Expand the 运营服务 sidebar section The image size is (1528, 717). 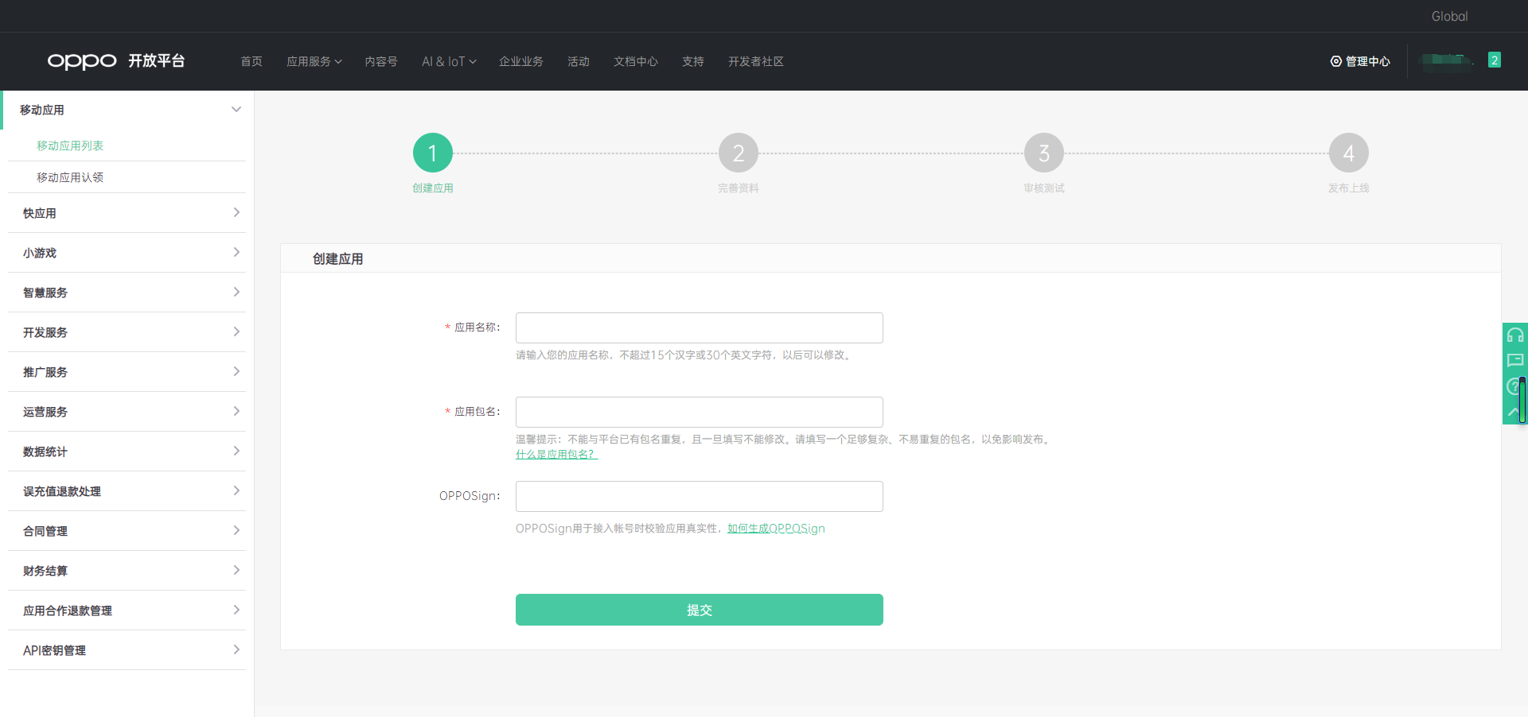(127, 412)
